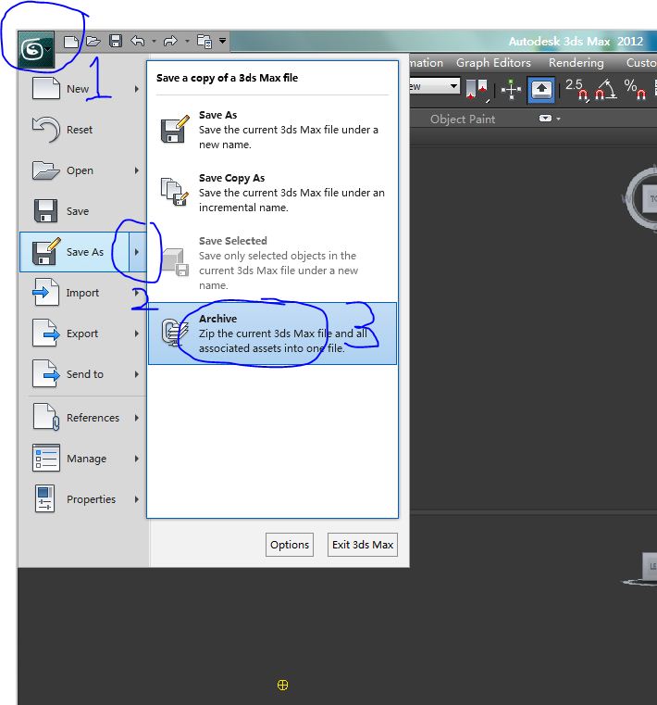Choose Save in the application menu

(82, 211)
